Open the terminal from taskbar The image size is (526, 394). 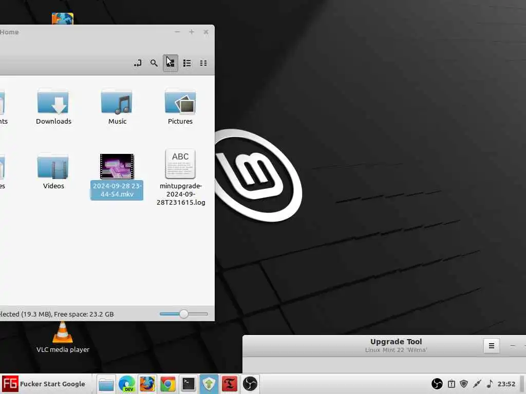click(188, 384)
